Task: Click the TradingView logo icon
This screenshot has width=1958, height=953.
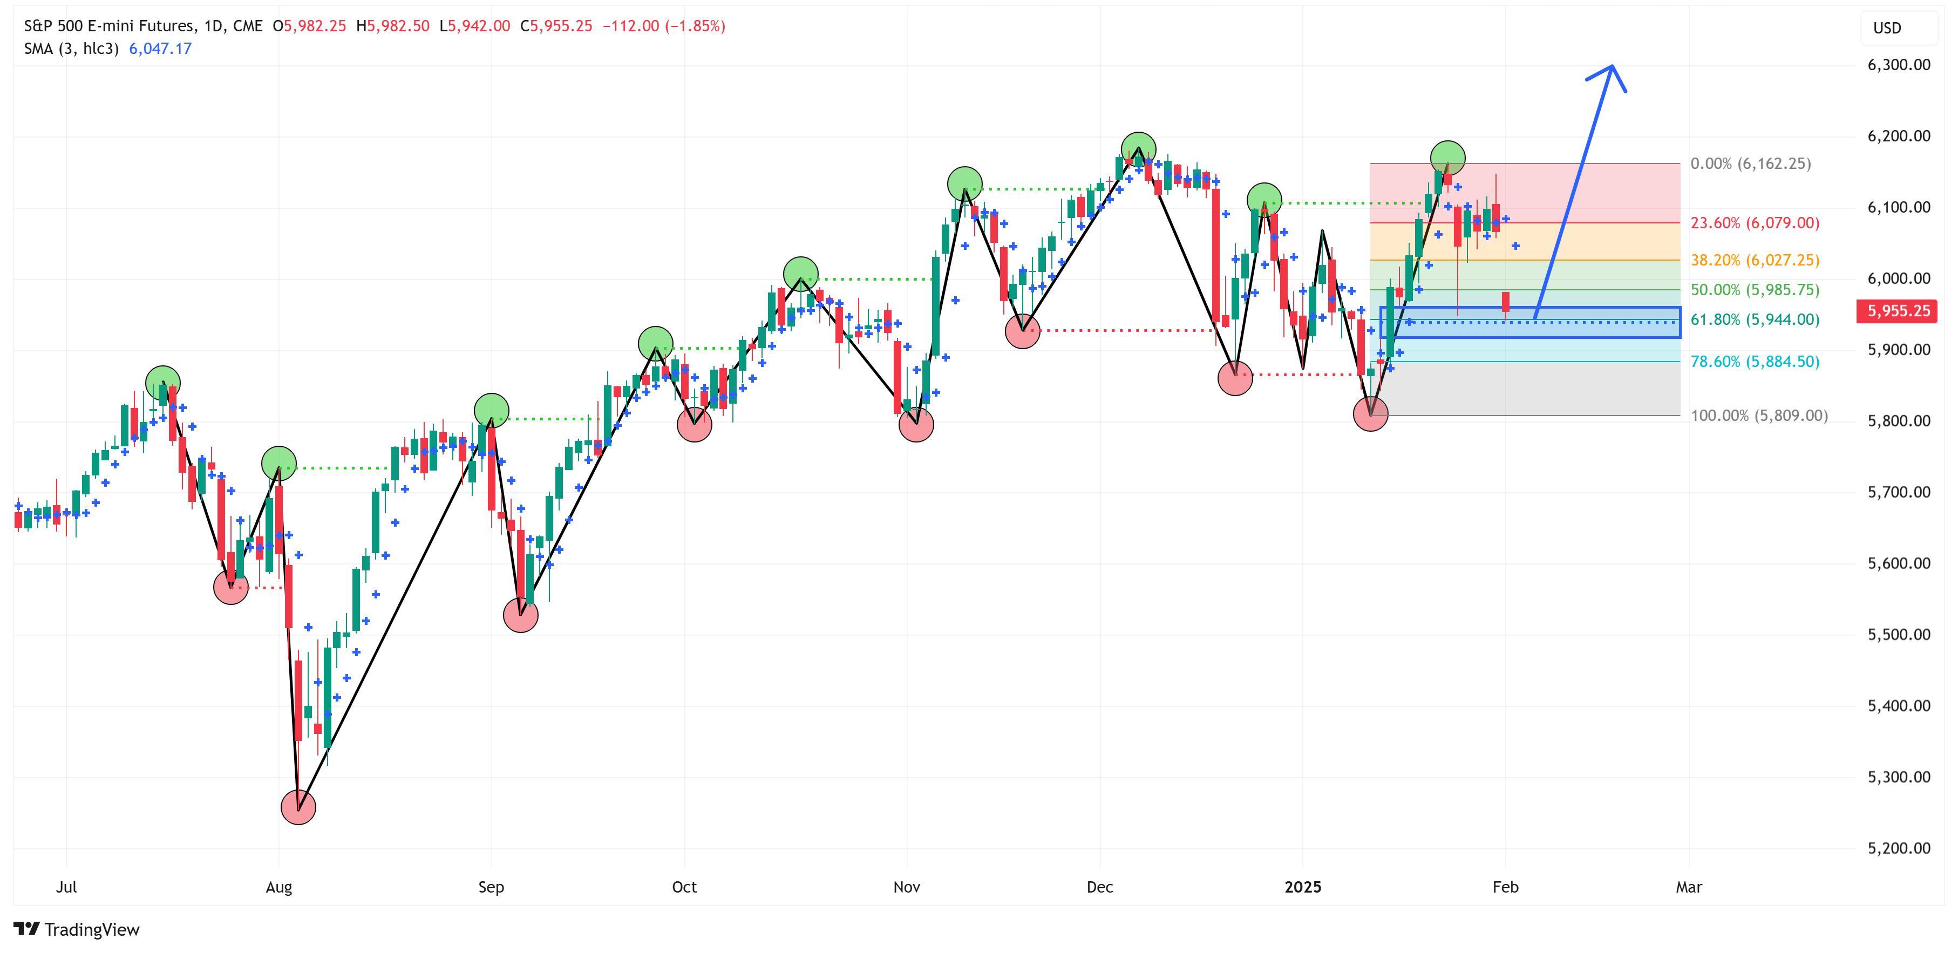Action: (26, 929)
